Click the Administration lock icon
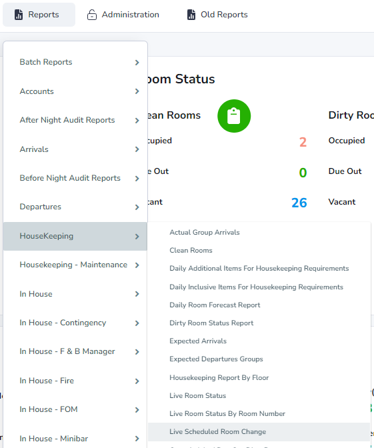 [92, 15]
